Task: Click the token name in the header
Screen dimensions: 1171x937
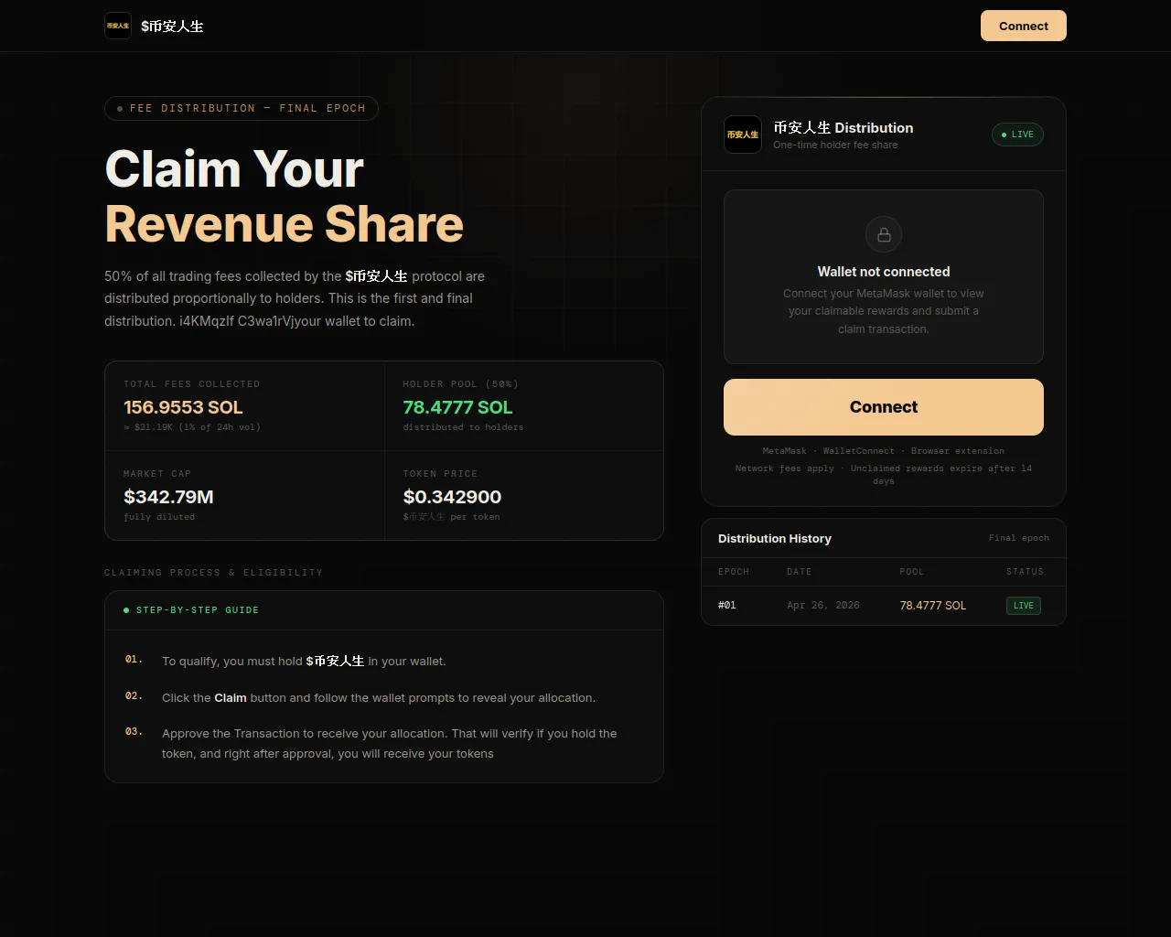Action: coord(172,27)
